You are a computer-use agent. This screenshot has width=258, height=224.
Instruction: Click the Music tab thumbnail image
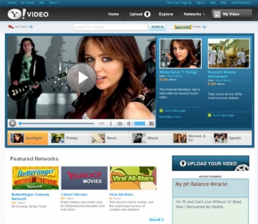pos(139,138)
